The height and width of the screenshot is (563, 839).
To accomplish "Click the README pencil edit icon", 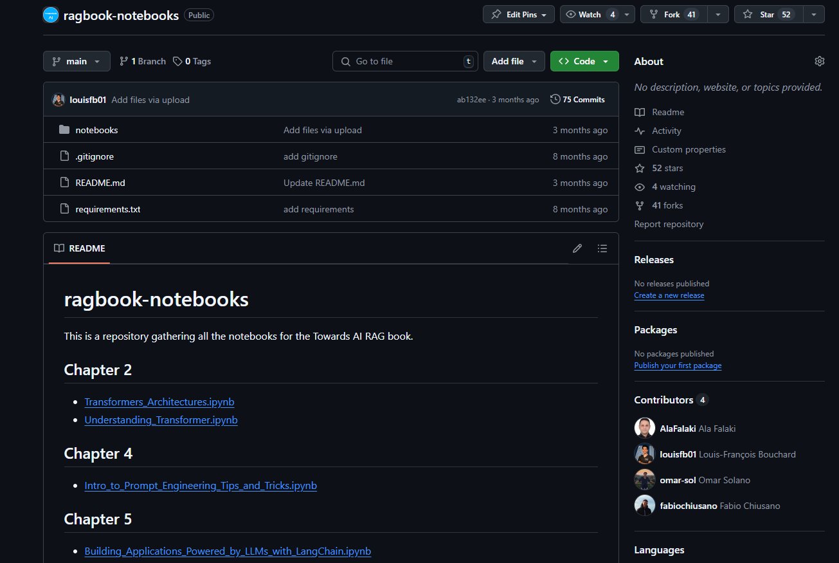I will 577,248.
